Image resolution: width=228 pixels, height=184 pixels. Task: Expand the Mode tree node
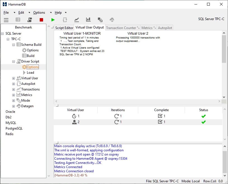point(13,101)
